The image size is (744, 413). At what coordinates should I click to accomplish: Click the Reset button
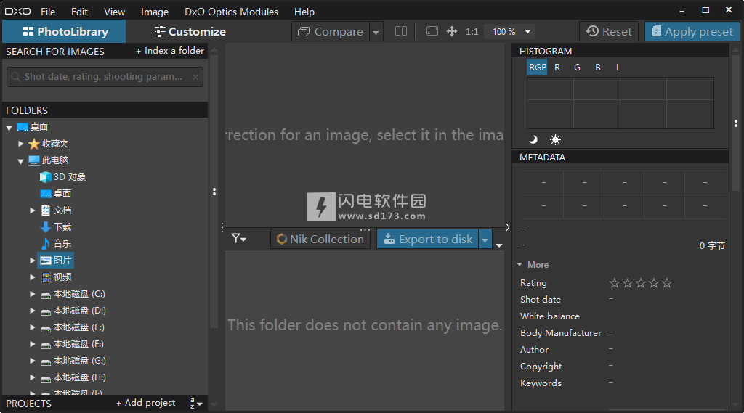click(609, 31)
